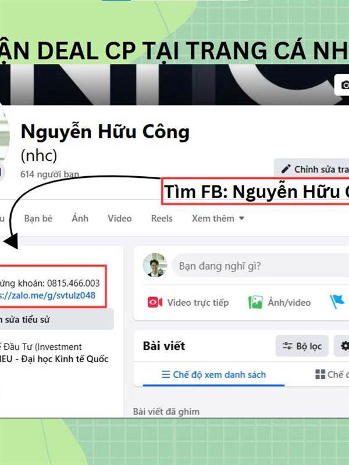Click the grid view icon Chế độ

tap(320, 374)
